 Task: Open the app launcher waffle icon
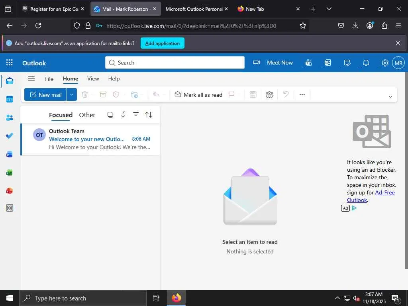(10, 63)
